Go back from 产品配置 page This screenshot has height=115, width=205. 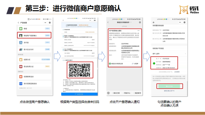pos(19,23)
